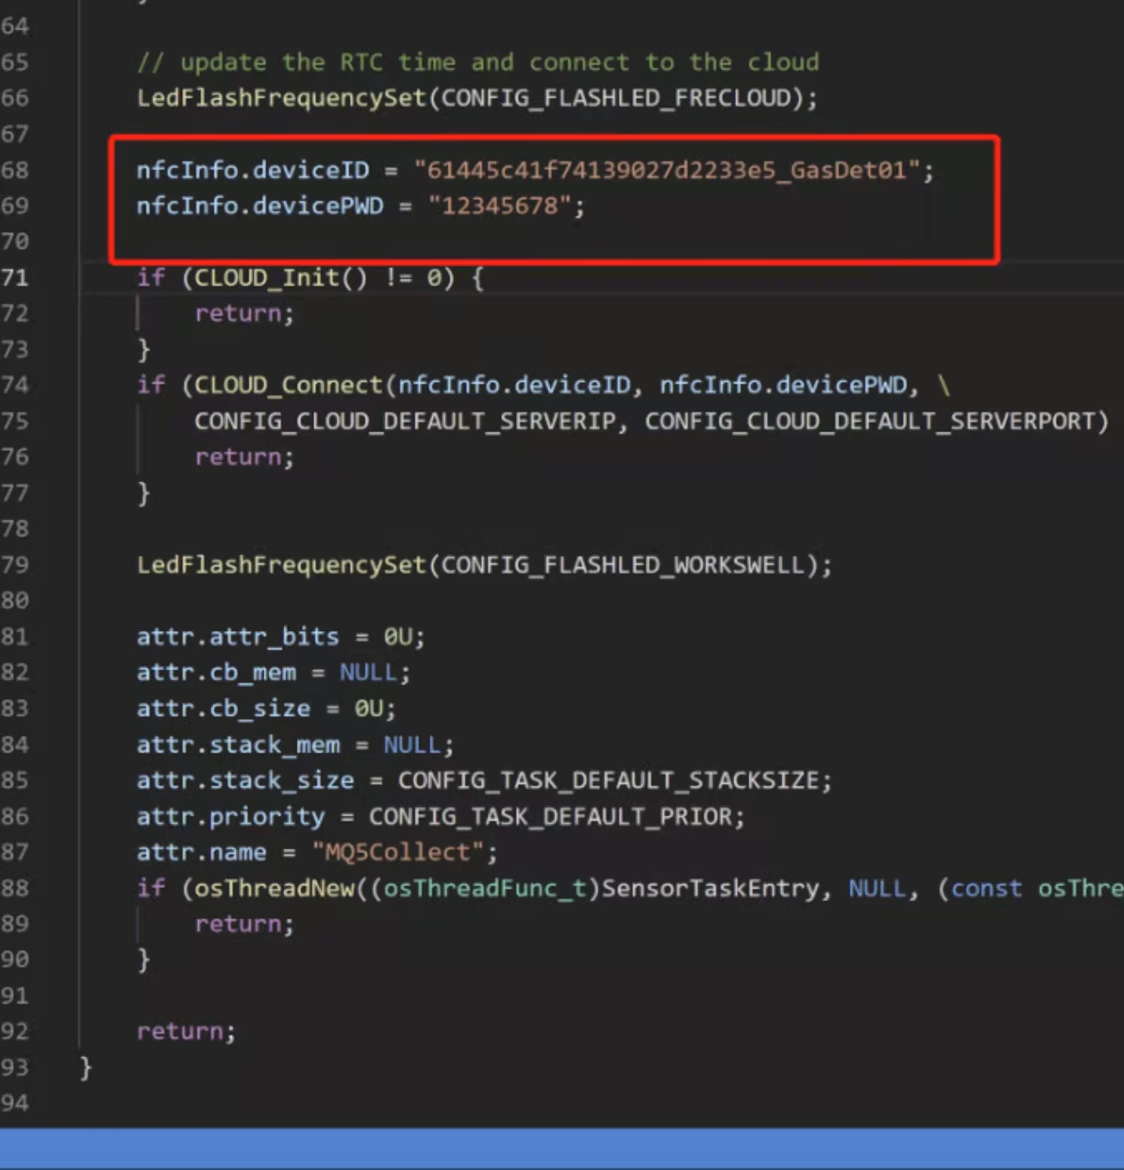Click the password string "12345678"

(x=499, y=206)
